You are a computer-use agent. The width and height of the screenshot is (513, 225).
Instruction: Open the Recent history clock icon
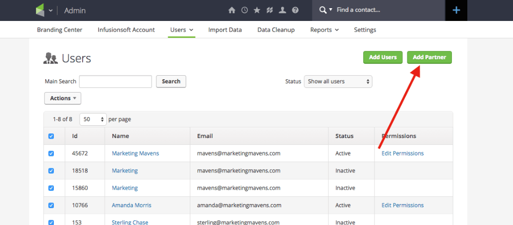click(x=244, y=10)
